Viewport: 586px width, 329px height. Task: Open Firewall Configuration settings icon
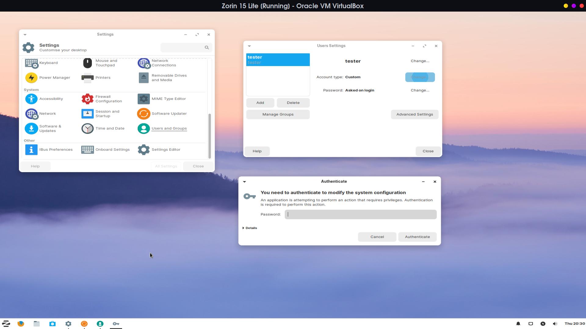[87, 99]
